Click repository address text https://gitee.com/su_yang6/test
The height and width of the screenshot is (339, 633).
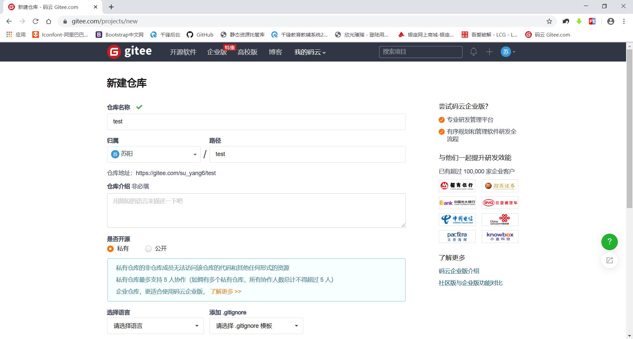tap(176, 173)
